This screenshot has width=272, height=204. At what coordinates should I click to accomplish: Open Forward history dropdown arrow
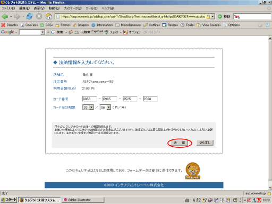[x=23, y=17]
